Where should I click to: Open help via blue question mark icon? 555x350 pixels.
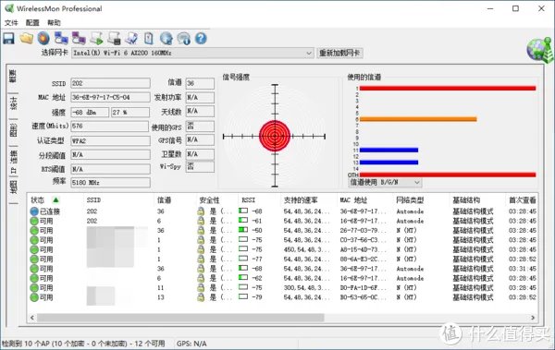201,38
